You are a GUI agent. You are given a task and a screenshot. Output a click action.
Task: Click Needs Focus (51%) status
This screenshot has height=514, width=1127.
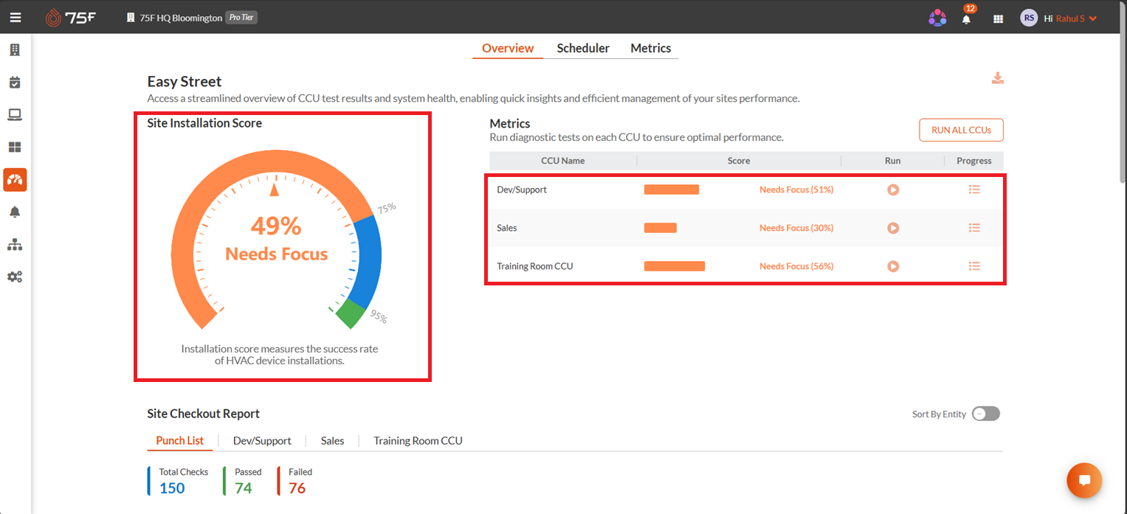click(x=796, y=190)
